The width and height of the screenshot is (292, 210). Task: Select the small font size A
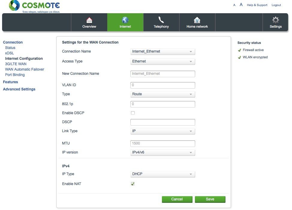point(234,5)
